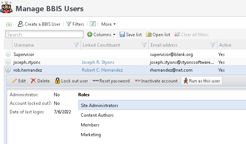The image size is (246, 144).
Task: Sort by the Active column header
Action: pos(225,45)
